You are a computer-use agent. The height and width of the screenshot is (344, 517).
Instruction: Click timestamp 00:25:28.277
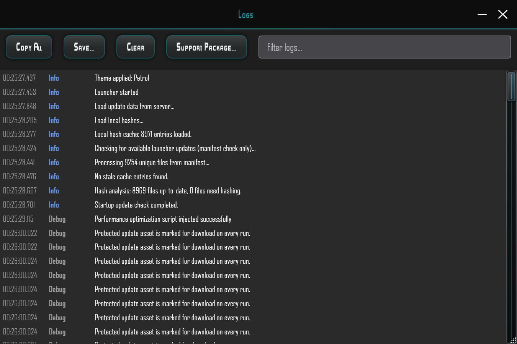[20, 134]
